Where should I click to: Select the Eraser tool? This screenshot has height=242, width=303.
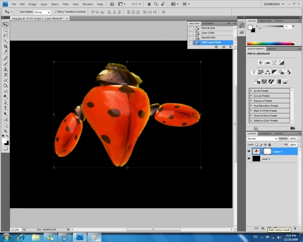[x=6, y=80]
